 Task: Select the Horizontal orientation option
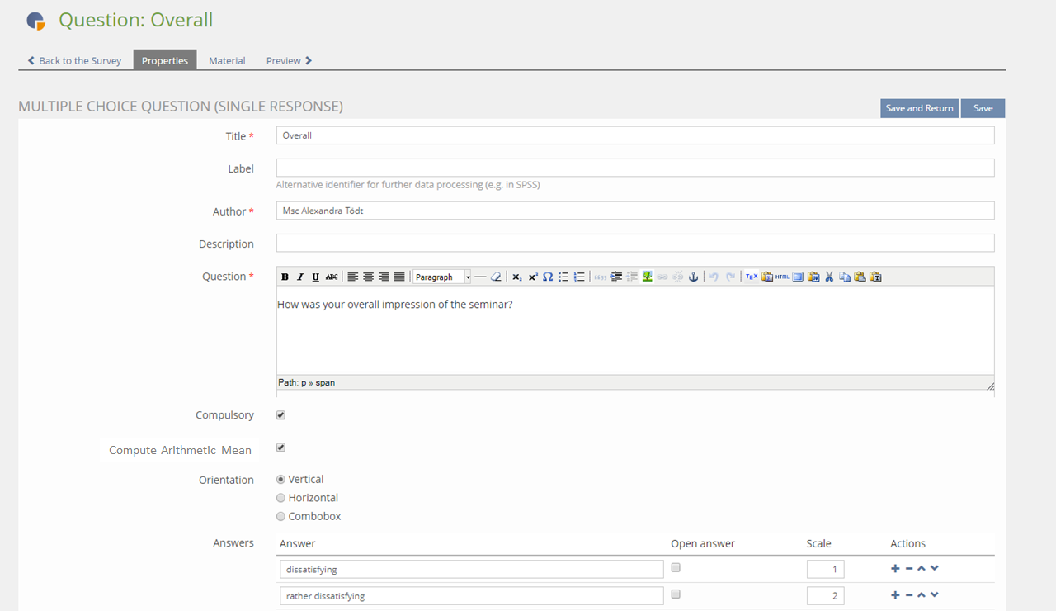(280, 498)
